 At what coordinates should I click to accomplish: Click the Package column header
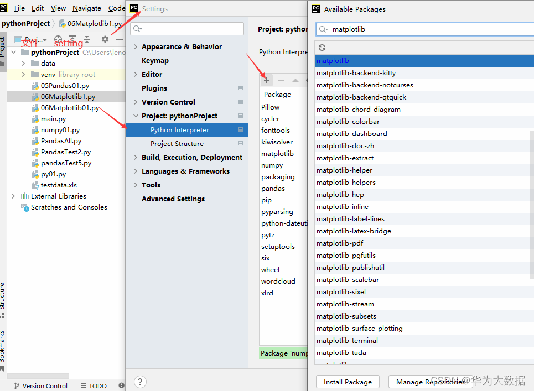click(x=283, y=94)
